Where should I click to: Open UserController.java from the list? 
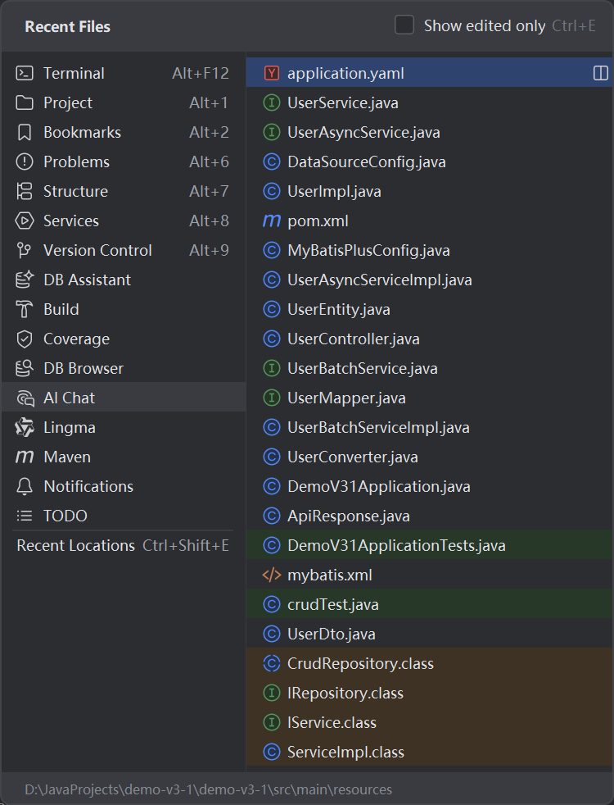pyautogui.click(x=353, y=339)
